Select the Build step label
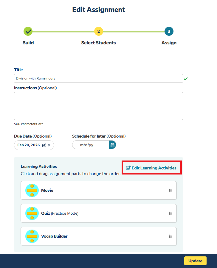 click(28, 43)
